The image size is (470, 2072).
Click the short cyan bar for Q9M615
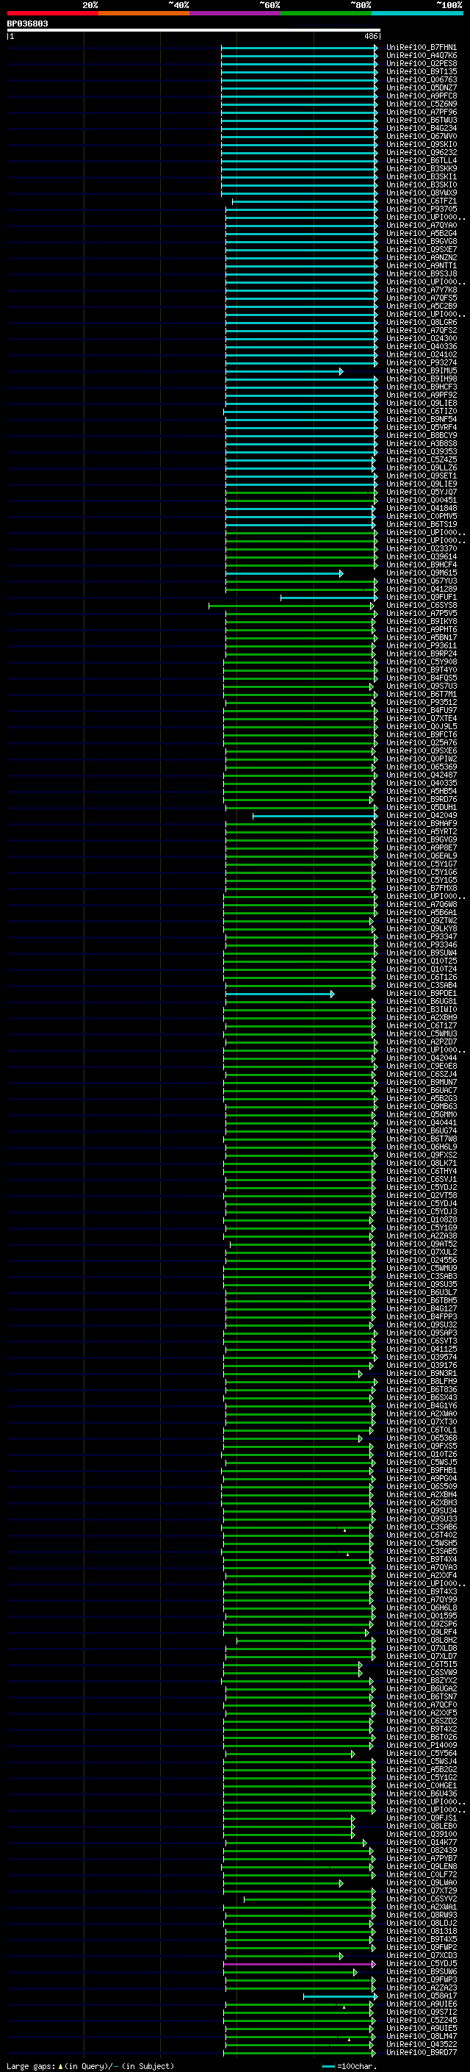[284, 573]
